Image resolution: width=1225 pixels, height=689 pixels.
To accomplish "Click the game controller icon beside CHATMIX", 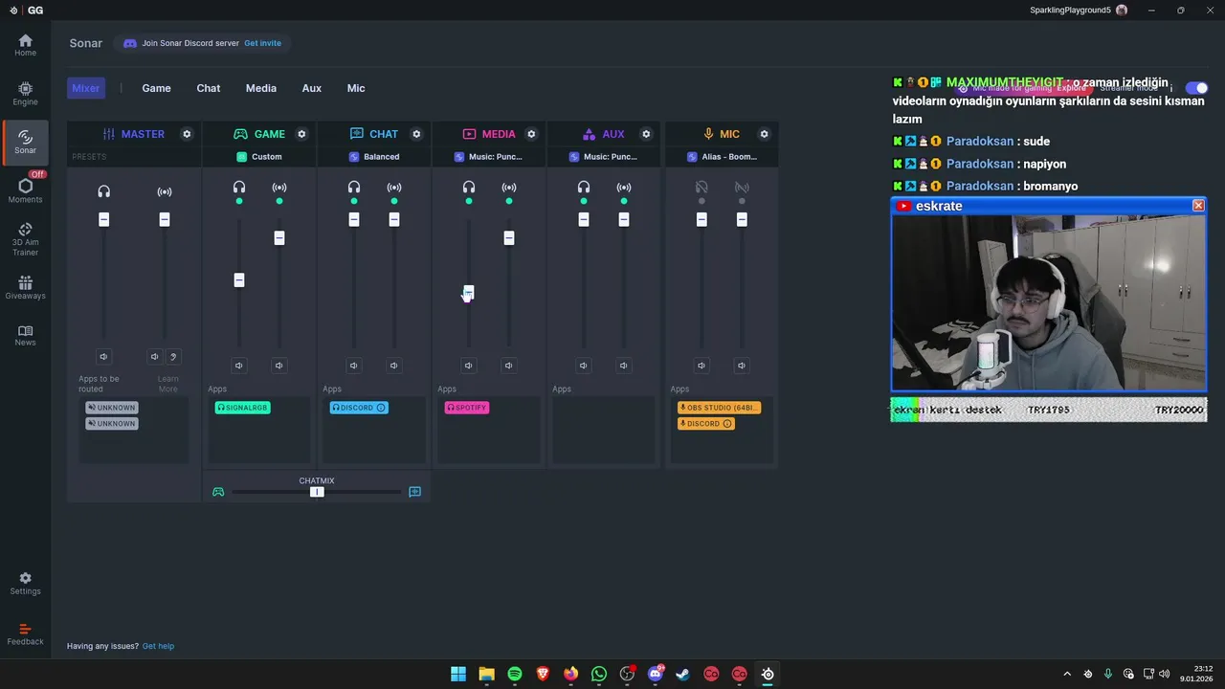I will click(x=218, y=492).
